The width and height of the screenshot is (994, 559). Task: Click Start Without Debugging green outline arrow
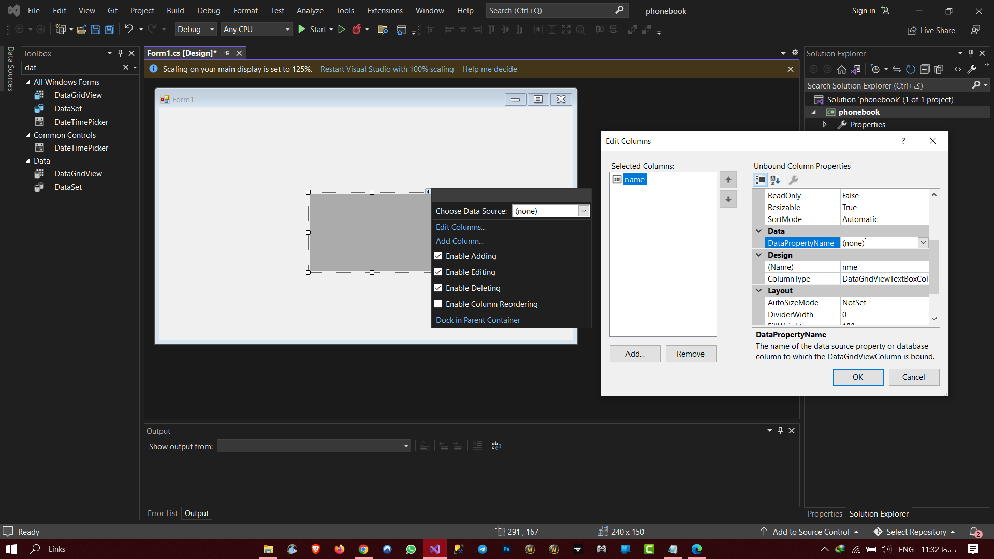[x=342, y=30]
